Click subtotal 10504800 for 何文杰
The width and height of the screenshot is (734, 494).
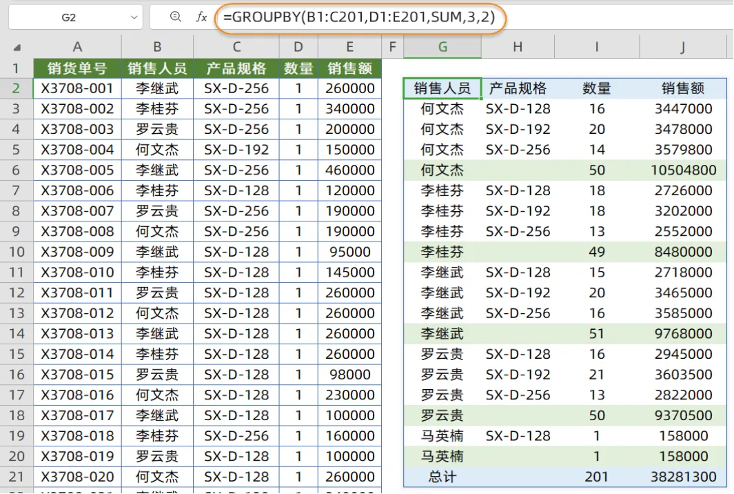click(x=682, y=170)
